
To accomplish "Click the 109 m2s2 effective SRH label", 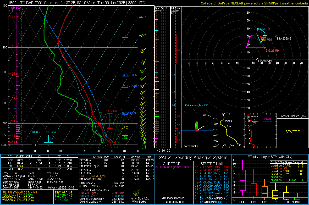I will (x=51, y=132).
